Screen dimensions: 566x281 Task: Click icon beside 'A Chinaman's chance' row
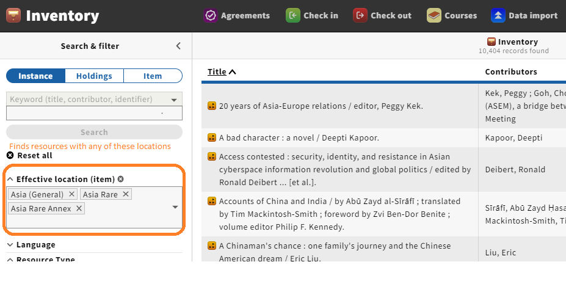(x=212, y=246)
